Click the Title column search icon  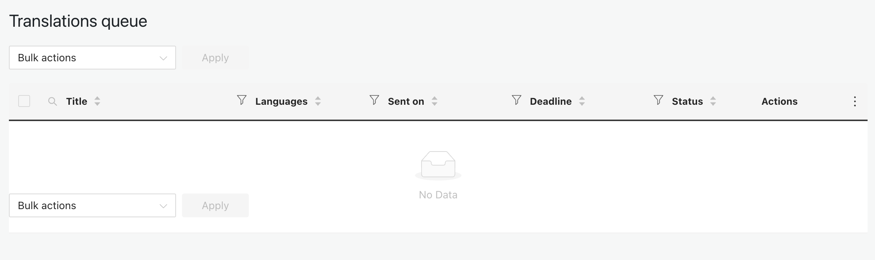[52, 101]
